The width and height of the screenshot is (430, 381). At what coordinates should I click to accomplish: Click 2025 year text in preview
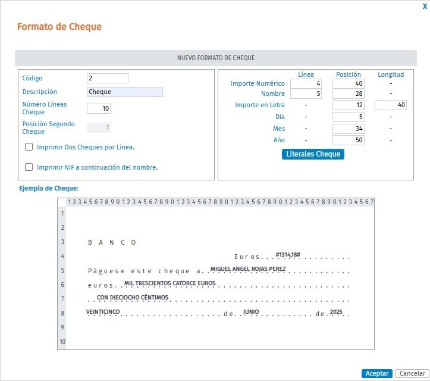click(x=336, y=312)
